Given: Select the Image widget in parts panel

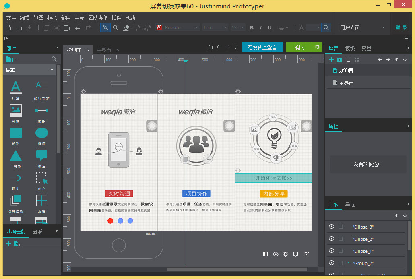Looking at the screenshot, I should 16,113.
